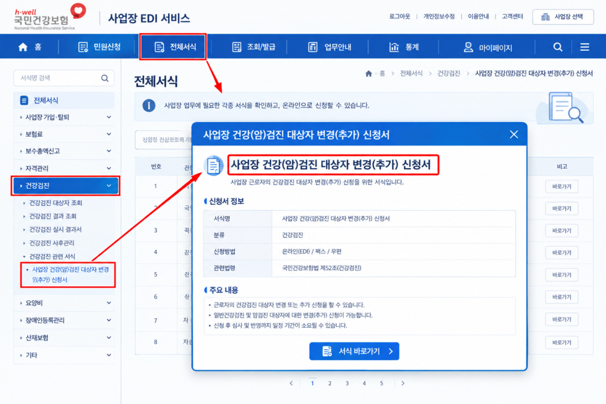Click the 사업장 선택 button
The image size is (606, 404).
click(563, 17)
